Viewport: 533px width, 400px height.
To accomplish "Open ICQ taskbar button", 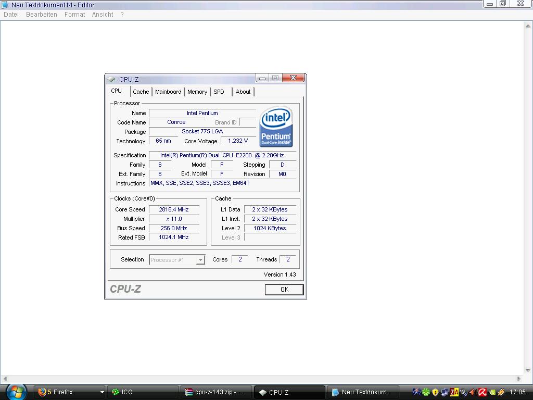I will click(143, 392).
